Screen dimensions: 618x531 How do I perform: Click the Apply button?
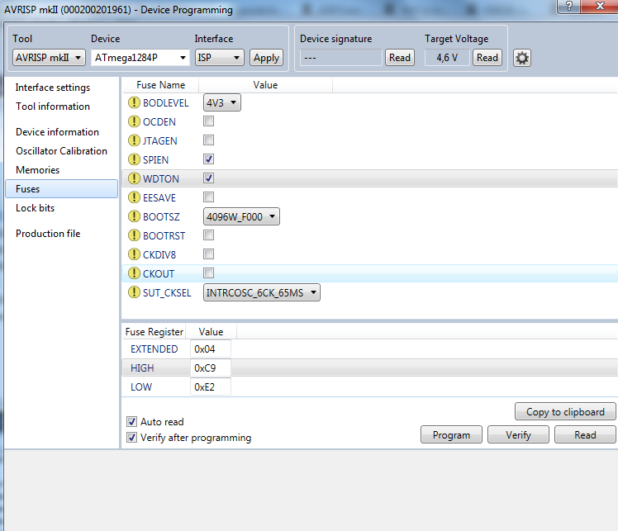266,58
